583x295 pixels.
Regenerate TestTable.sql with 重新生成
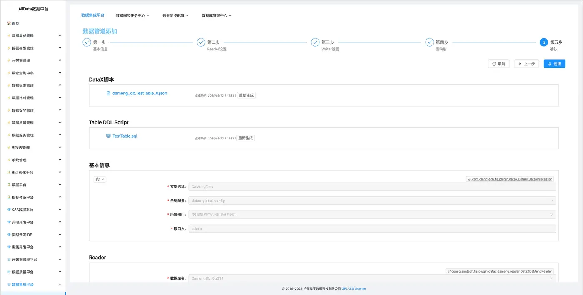(x=245, y=138)
